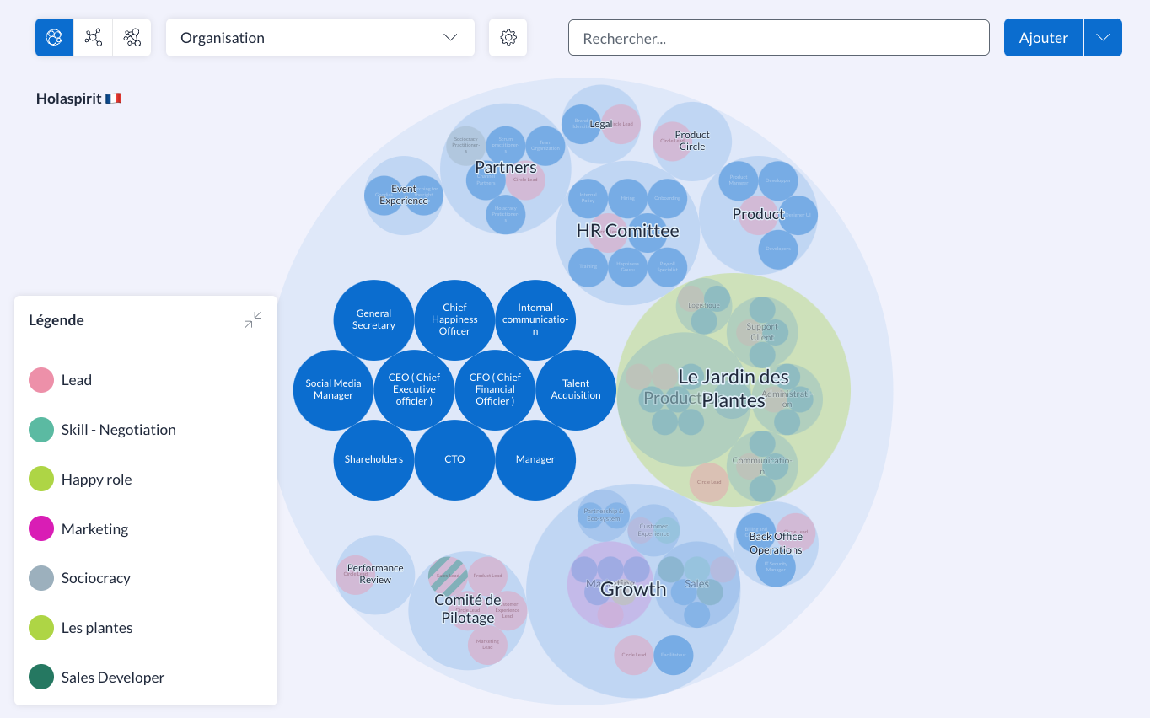Select the Developers role in Product circle
The image size is (1150, 718).
(x=777, y=249)
